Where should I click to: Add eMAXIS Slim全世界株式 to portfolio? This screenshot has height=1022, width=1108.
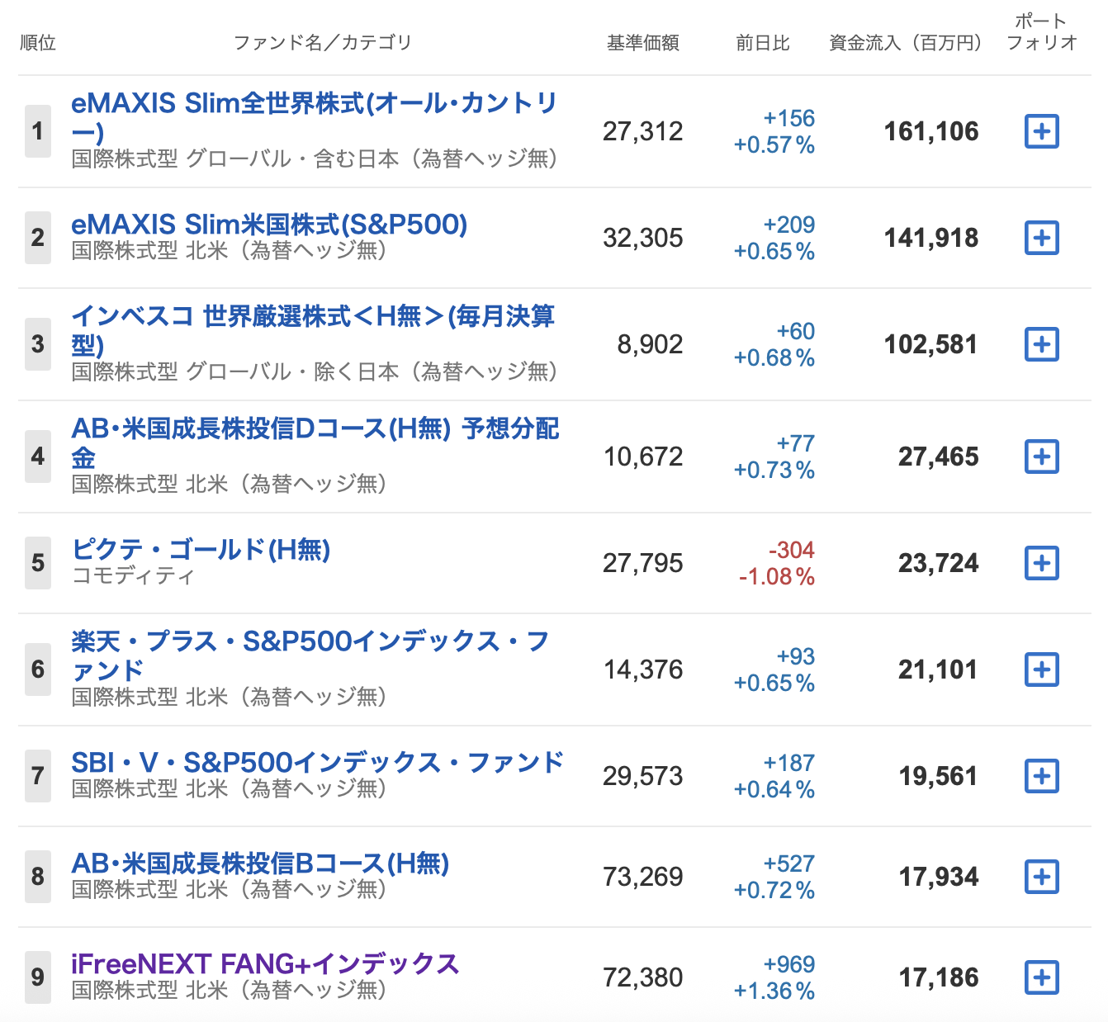pos(1041,131)
